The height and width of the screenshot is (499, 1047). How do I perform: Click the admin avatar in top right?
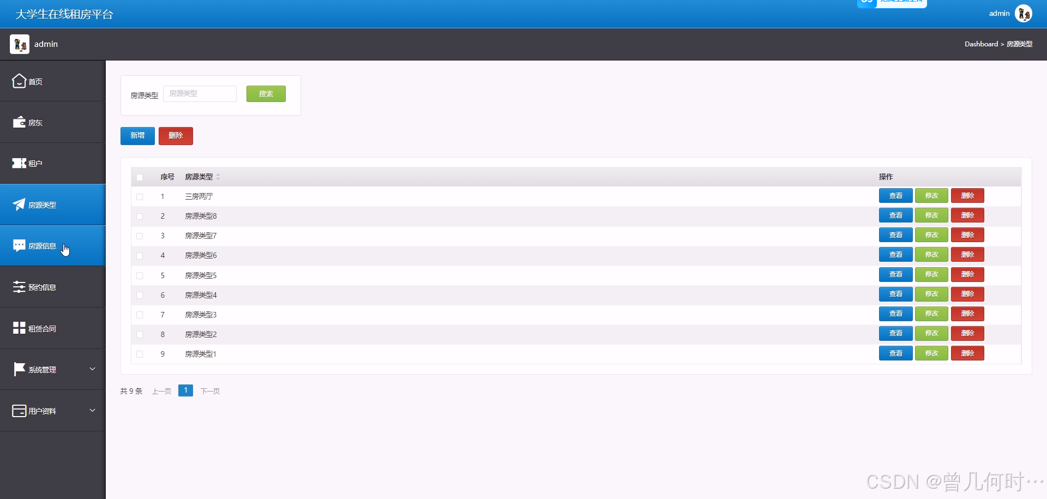(x=1024, y=14)
